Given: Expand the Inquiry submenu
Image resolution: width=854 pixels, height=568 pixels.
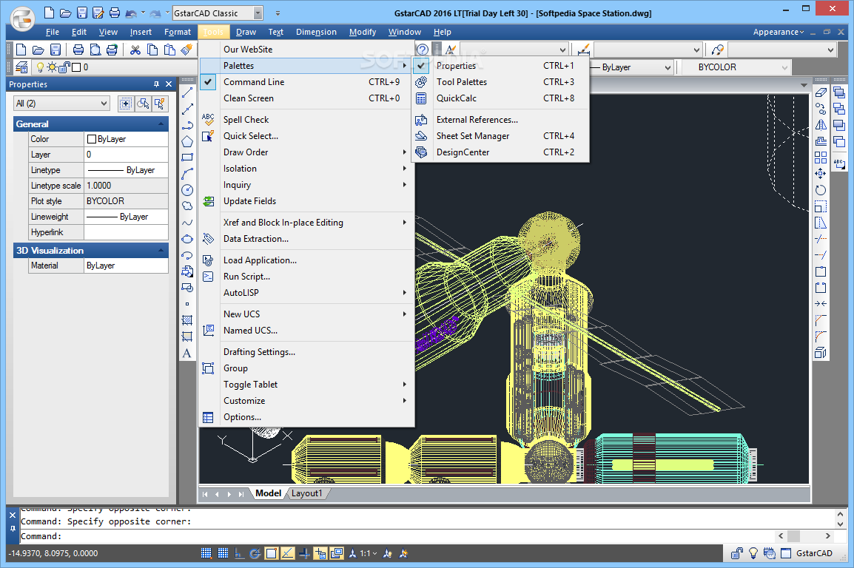Looking at the screenshot, I should click(306, 185).
